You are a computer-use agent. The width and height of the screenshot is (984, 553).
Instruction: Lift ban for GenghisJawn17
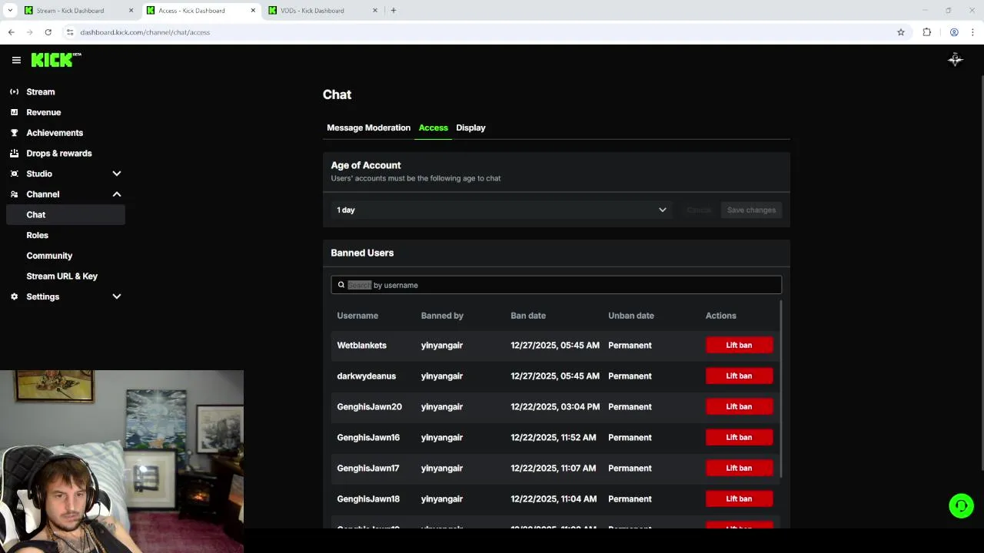point(739,469)
